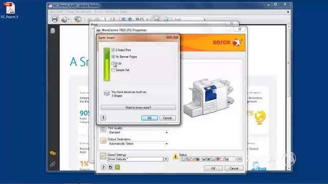328x184 pixels.
Task: Click the page number field in Reader
Action: (105, 19)
